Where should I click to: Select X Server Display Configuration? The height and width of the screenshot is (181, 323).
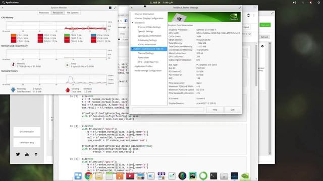coord(149,18)
